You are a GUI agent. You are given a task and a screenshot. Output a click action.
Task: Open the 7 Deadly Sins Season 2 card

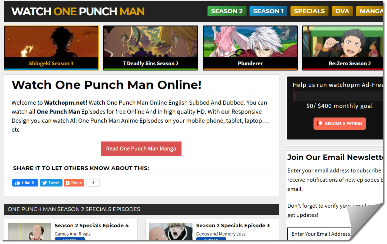(151, 48)
